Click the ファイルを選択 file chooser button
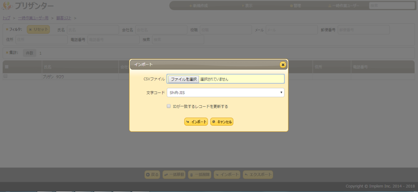Viewport: 418px width, 192px height. 183,79
